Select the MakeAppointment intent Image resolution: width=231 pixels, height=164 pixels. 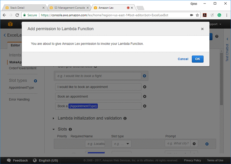pos(16,62)
